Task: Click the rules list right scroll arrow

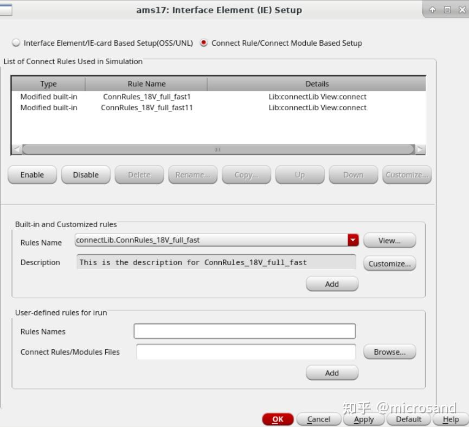Action: point(420,149)
